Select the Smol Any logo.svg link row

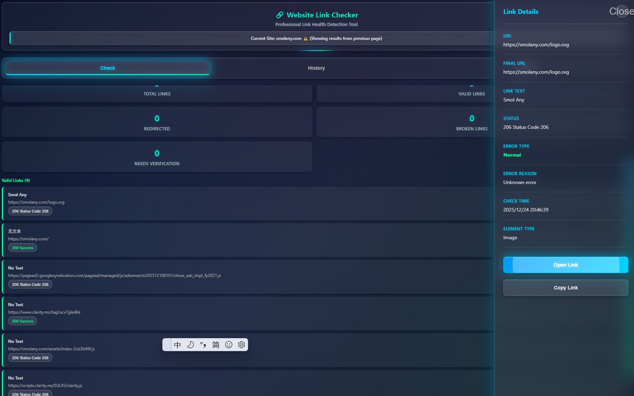click(x=248, y=203)
